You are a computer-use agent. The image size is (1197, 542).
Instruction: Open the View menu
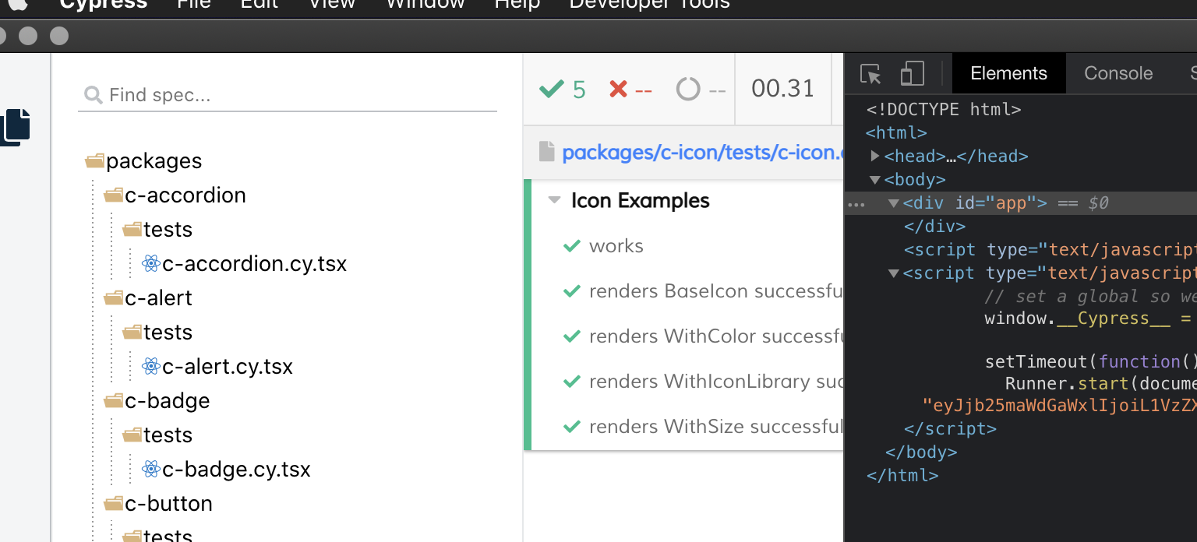pos(332,4)
